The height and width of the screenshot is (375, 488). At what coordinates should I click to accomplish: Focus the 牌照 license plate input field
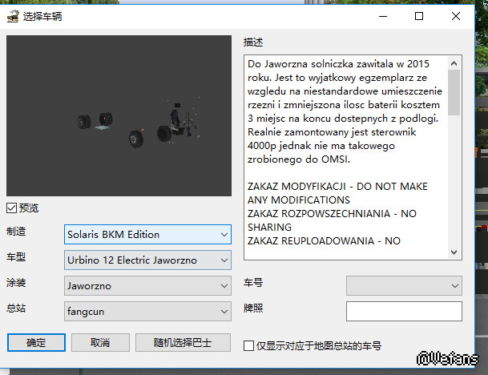pyautogui.click(x=404, y=311)
